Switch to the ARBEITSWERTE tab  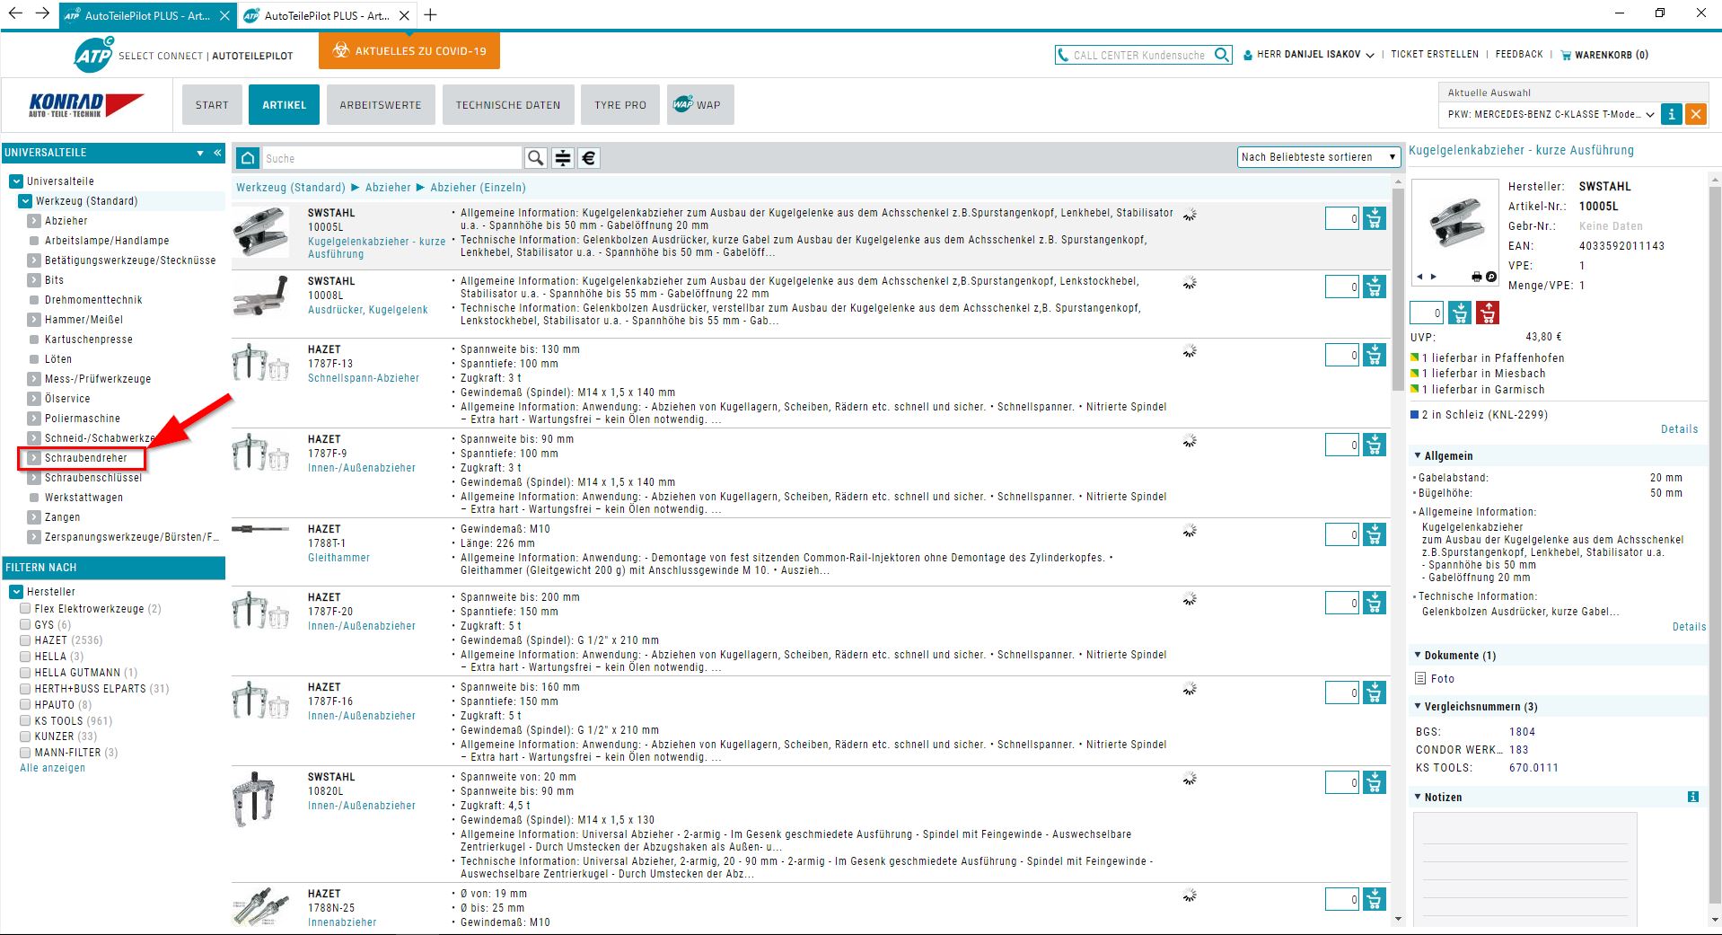(381, 105)
